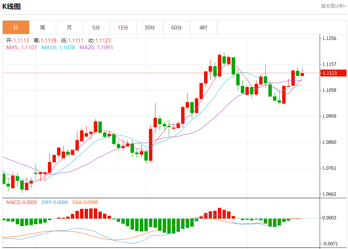Screen dimensions: 348x249
Task: Click the K线图 chart title
Action: [11, 6]
